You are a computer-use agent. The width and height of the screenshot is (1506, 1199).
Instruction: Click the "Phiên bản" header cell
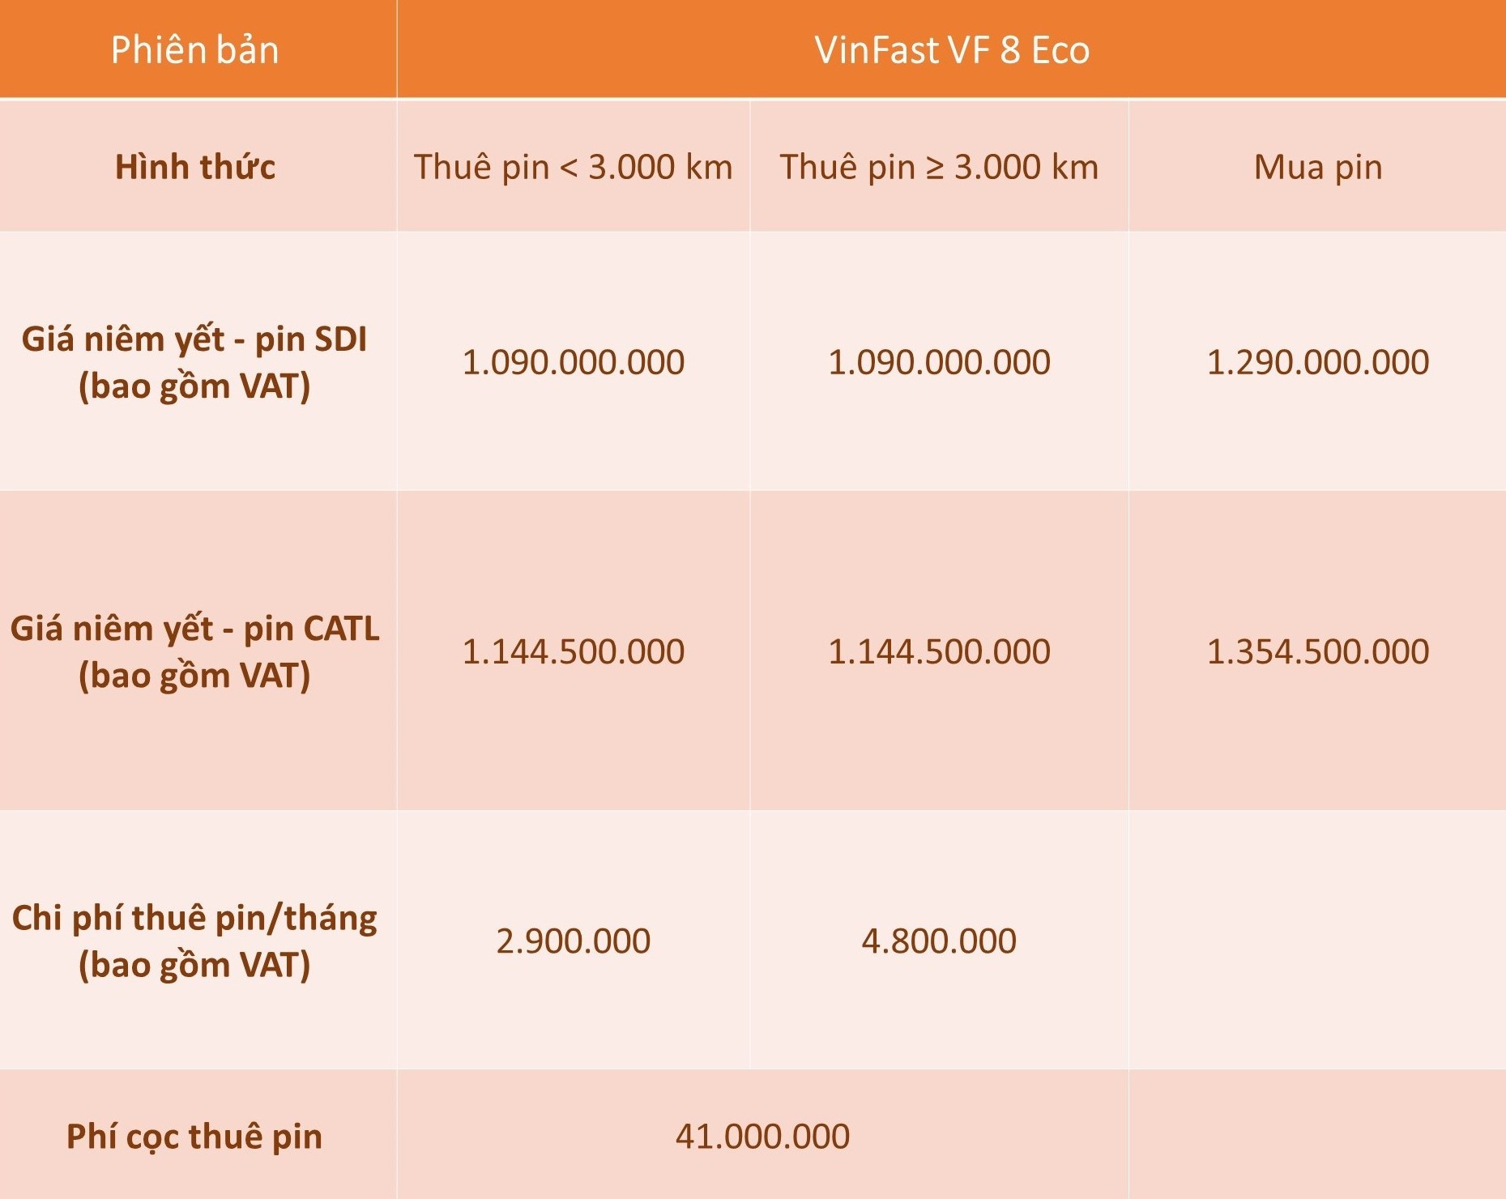(x=195, y=50)
